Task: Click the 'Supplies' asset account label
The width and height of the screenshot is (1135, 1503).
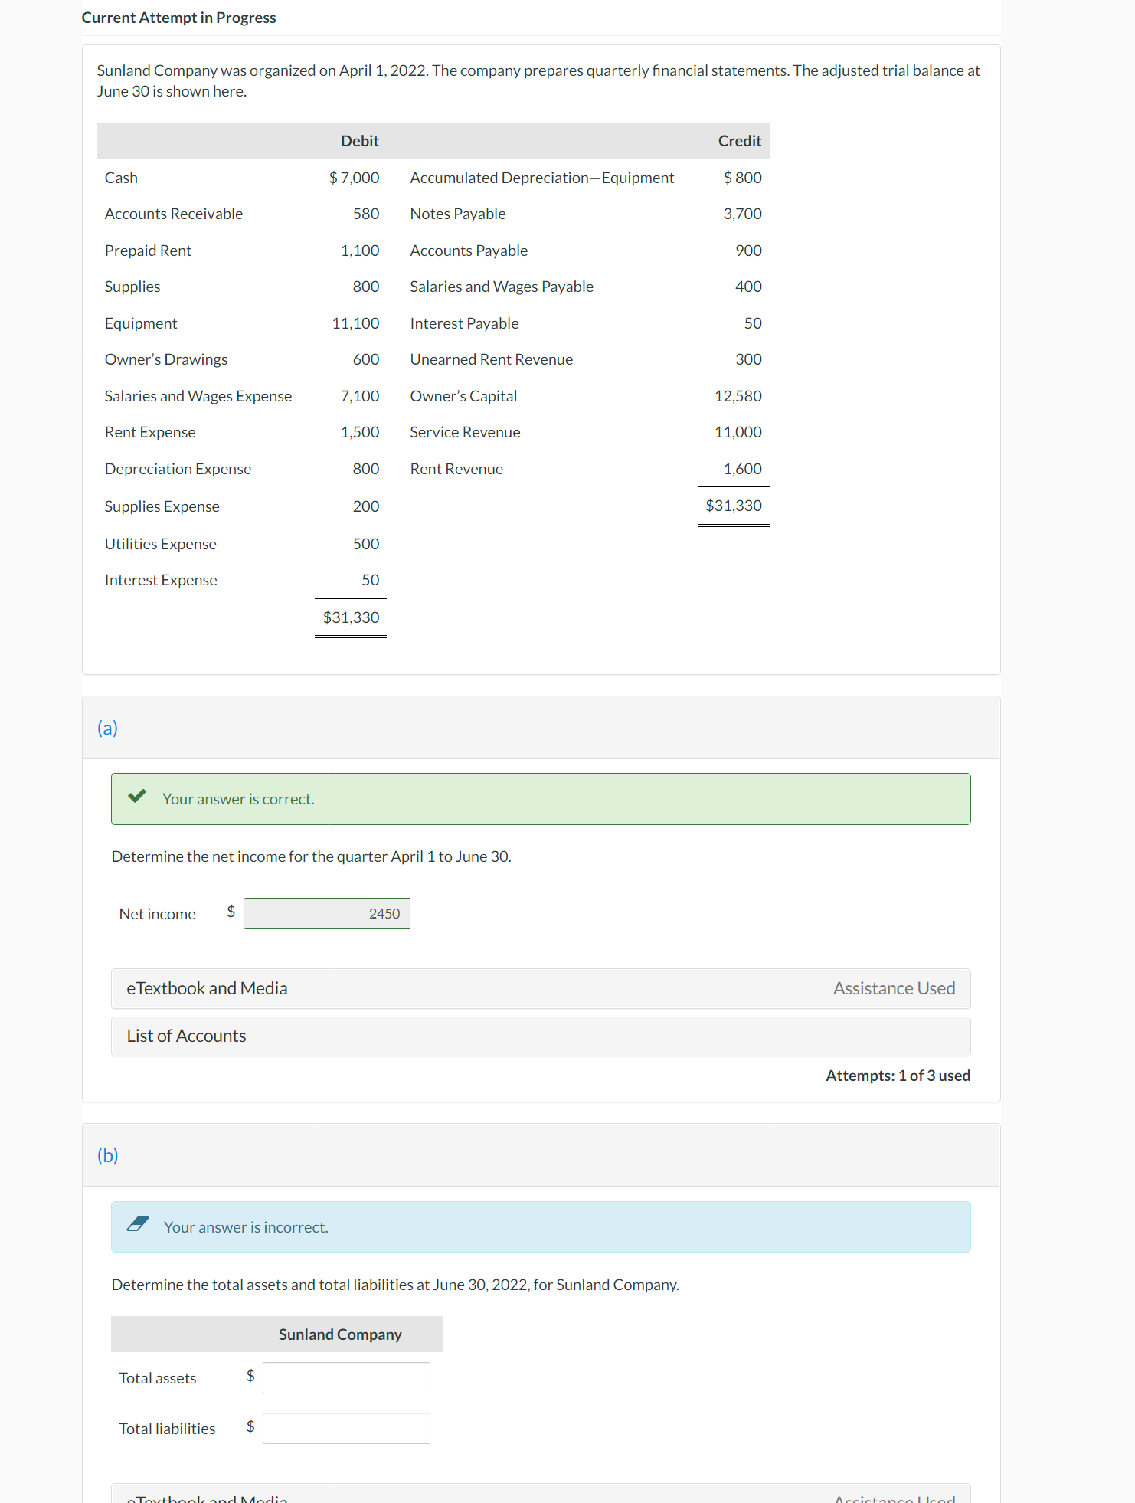Action: [132, 287]
